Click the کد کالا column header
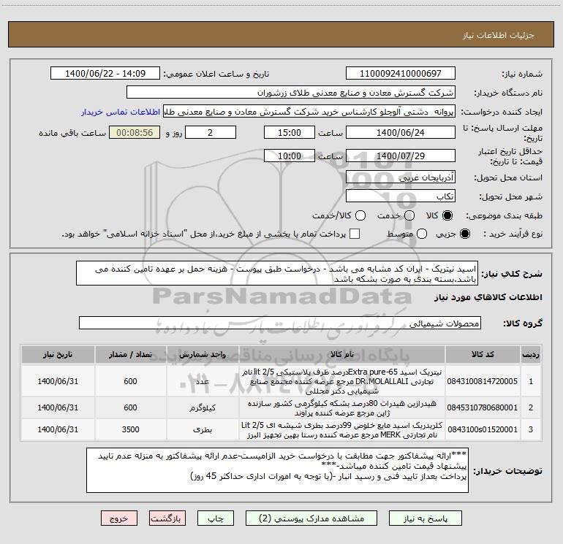563x544 pixels. click(483, 355)
